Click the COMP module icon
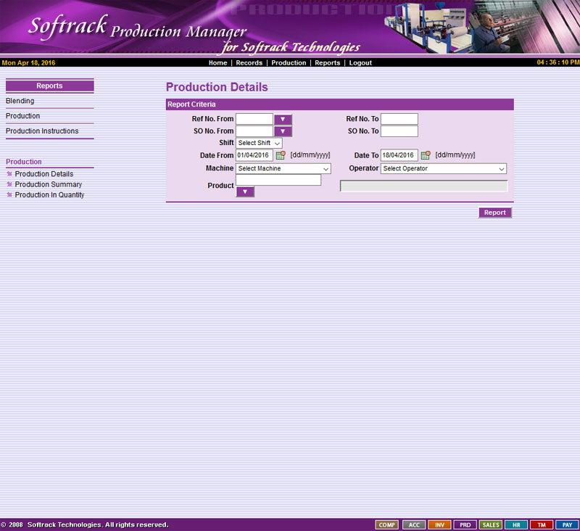 point(387,524)
